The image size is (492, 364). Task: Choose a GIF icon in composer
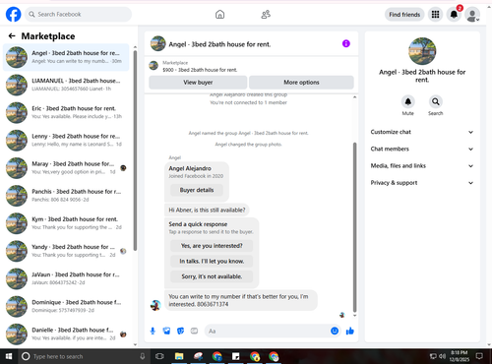point(194,332)
